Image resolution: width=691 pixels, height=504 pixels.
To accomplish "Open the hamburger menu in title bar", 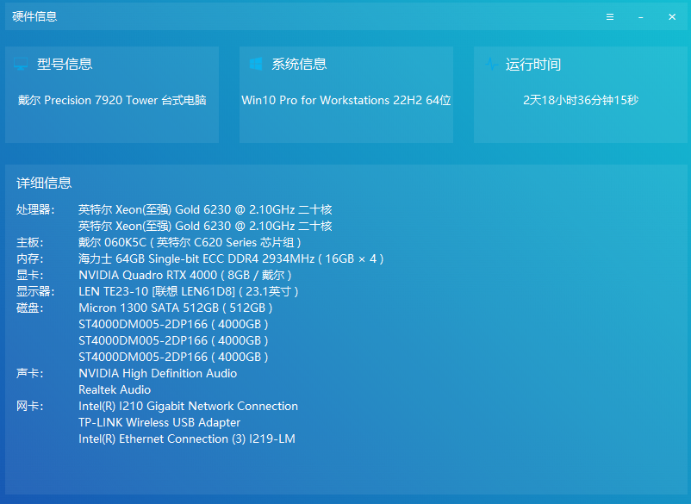I will pos(610,17).
